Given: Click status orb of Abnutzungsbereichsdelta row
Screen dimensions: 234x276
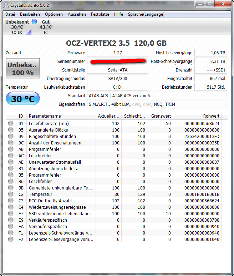Looking at the screenshot, I should click(x=11, y=168).
